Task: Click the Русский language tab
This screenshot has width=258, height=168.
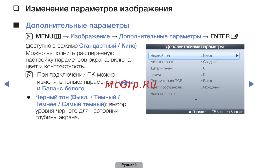Action: pos(129,165)
